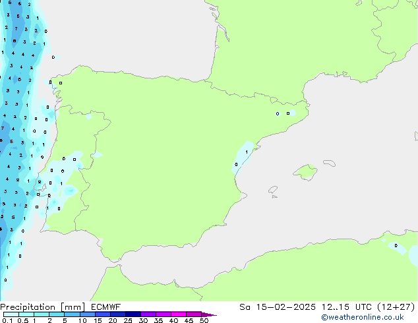Click the '35' legend label

coord(158,320)
